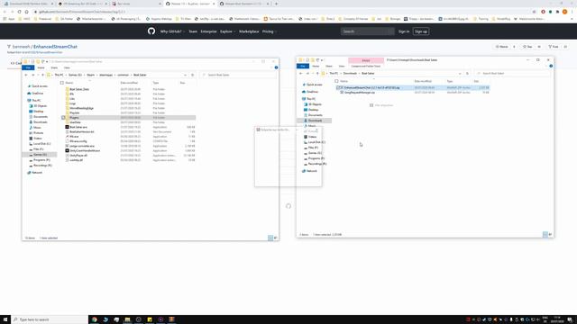Focus the GitHub search field
Screen dimensions: 577x324
pyautogui.click(x=367, y=31)
